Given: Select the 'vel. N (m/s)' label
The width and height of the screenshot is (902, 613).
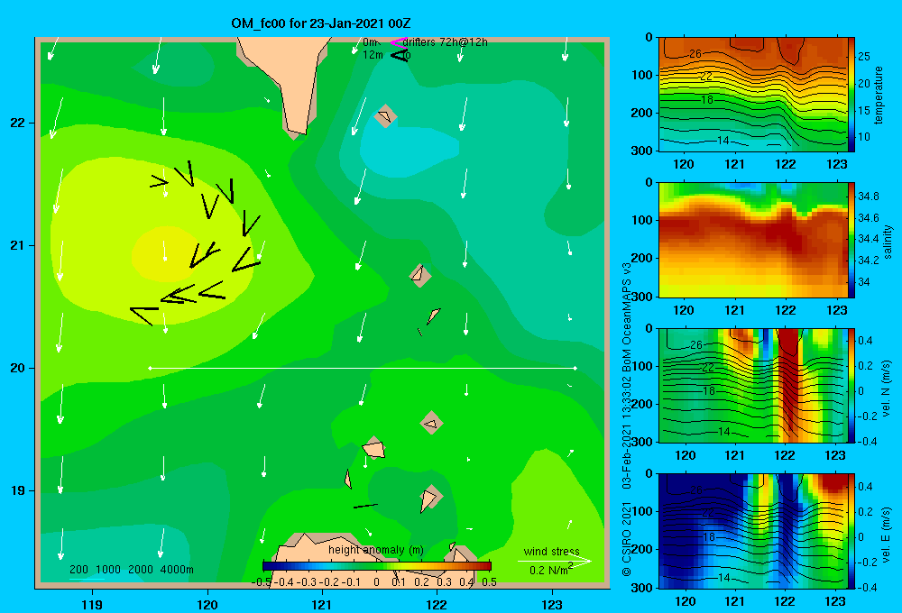Looking at the screenshot, I should point(887,389).
